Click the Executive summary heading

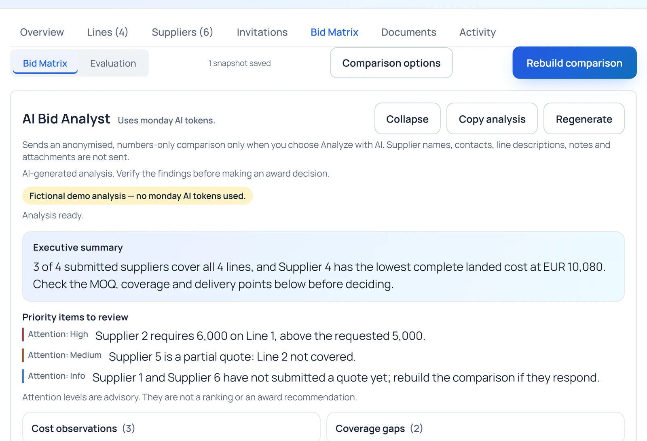click(x=78, y=248)
